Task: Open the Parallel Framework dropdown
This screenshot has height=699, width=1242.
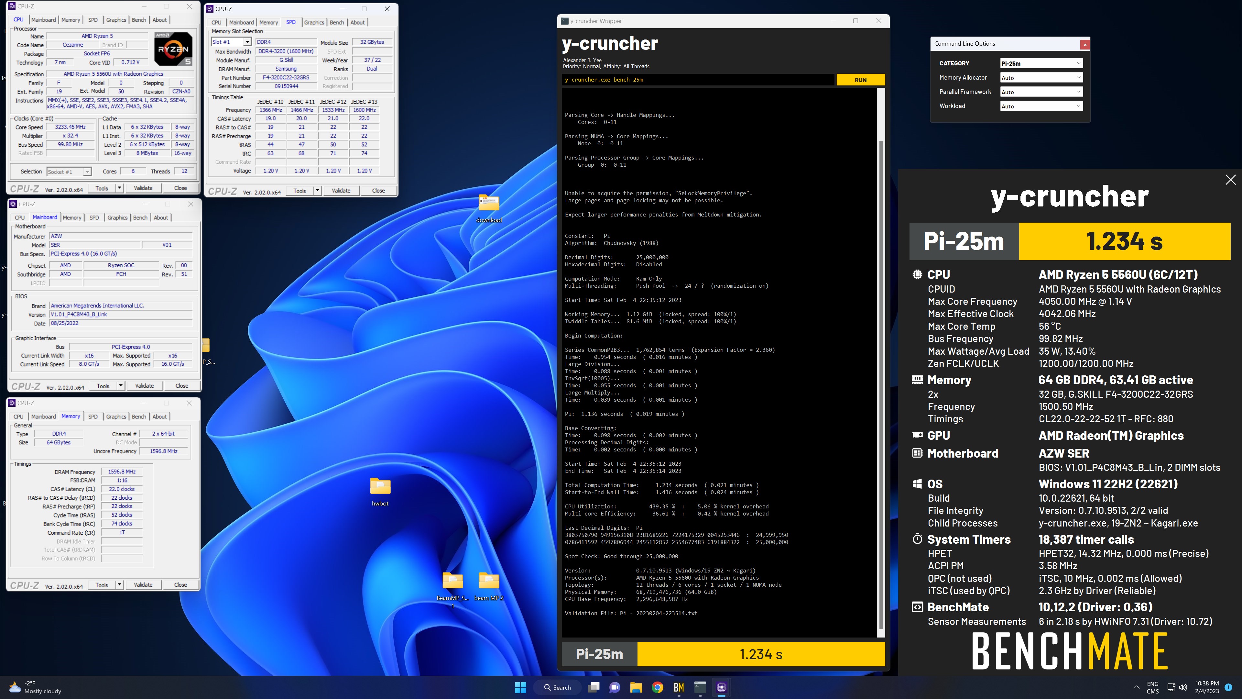Action: (x=1041, y=92)
